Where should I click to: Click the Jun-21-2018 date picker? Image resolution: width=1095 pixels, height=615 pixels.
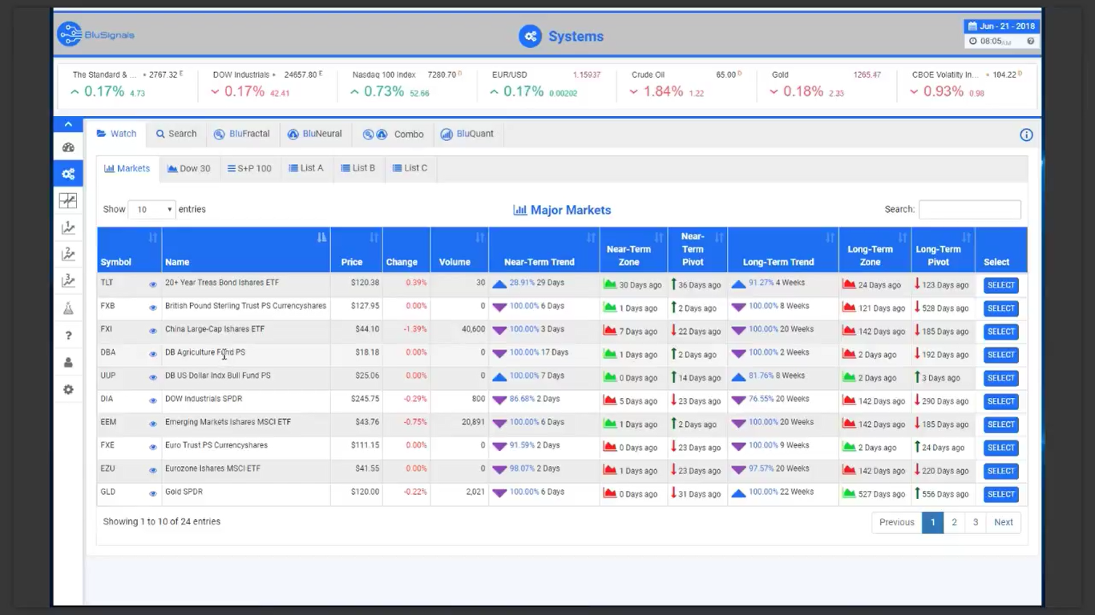pos(1001,26)
